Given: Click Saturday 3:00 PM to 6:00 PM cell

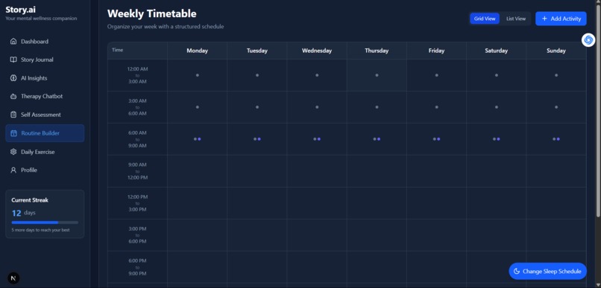Looking at the screenshot, I should pos(496,235).
